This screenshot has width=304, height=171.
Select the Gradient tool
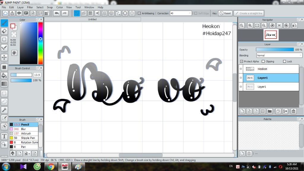tap(4, 84)
